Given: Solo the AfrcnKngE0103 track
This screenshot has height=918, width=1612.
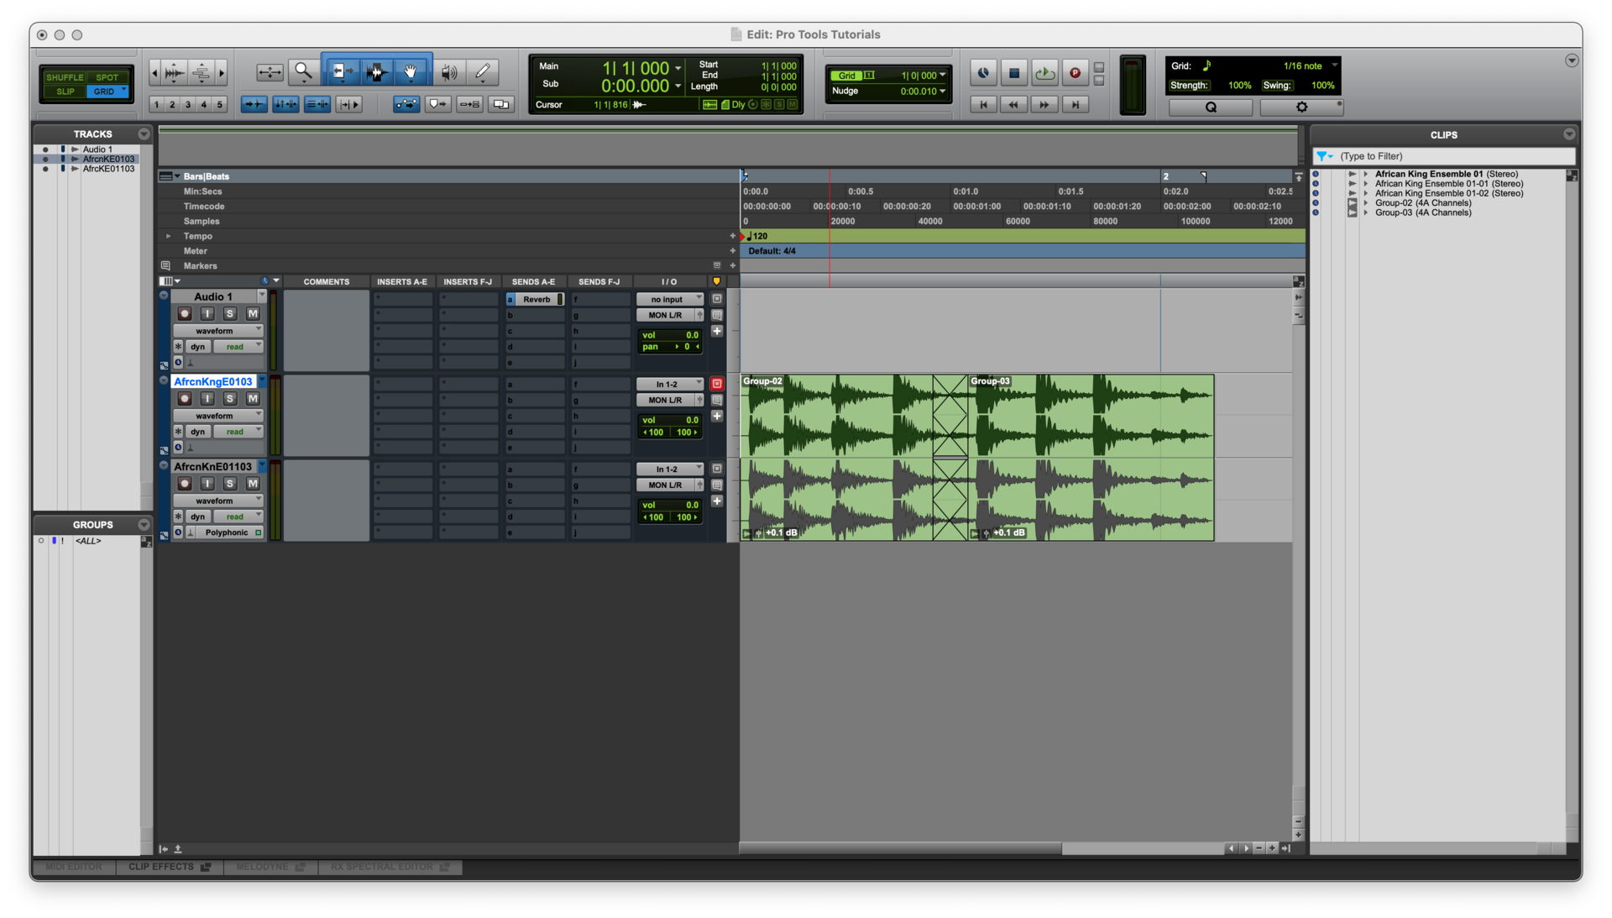Looking at the screenshot, I should [231, 399].
